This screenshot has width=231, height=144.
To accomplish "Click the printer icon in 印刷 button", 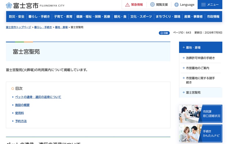I will [162, 33].
